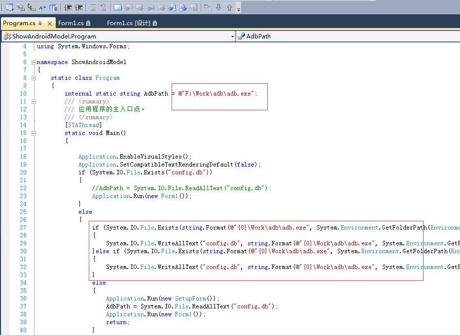The height and width of the screenshot is (335, 460).
Task: Click the ShowAndroidModel namespace name
Action: [x=99, y=62]
